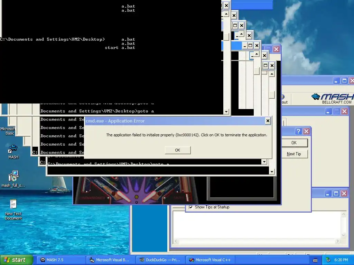Screen dimensions: 354x265
Task: Select the mash_full_s... installer icon on the desktop
Action: [13, 179]
